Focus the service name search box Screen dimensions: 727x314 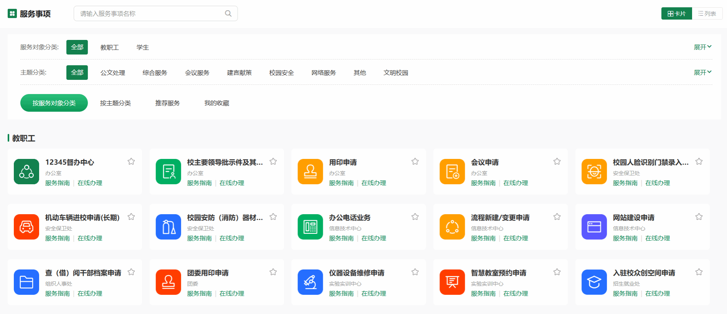(150, 13)
